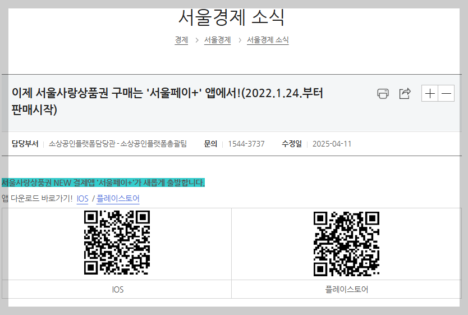Screen dimensions: 468x315
Task: Click the 앱 다운로드 바로가기! text
Action: (37, 199)
